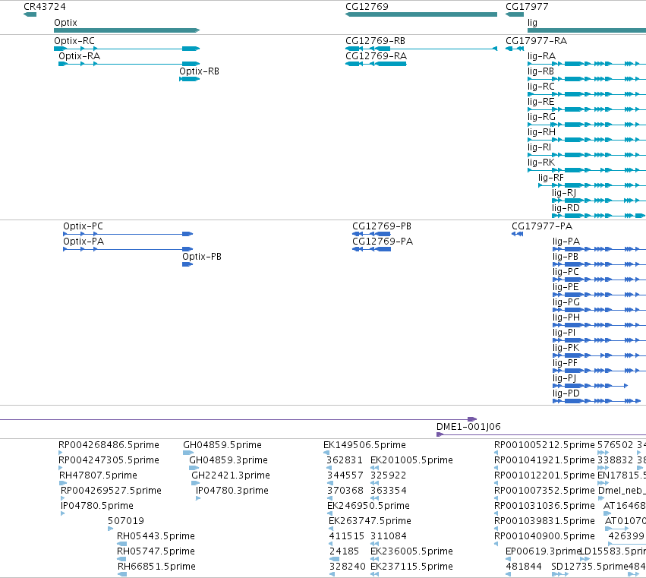
Task: Select the DME1-001J06 clone label
Action: (x=468, y=427)
